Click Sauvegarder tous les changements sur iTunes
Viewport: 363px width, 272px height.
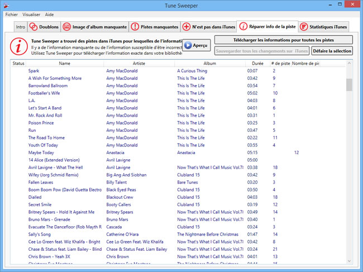tap(262, 51)
